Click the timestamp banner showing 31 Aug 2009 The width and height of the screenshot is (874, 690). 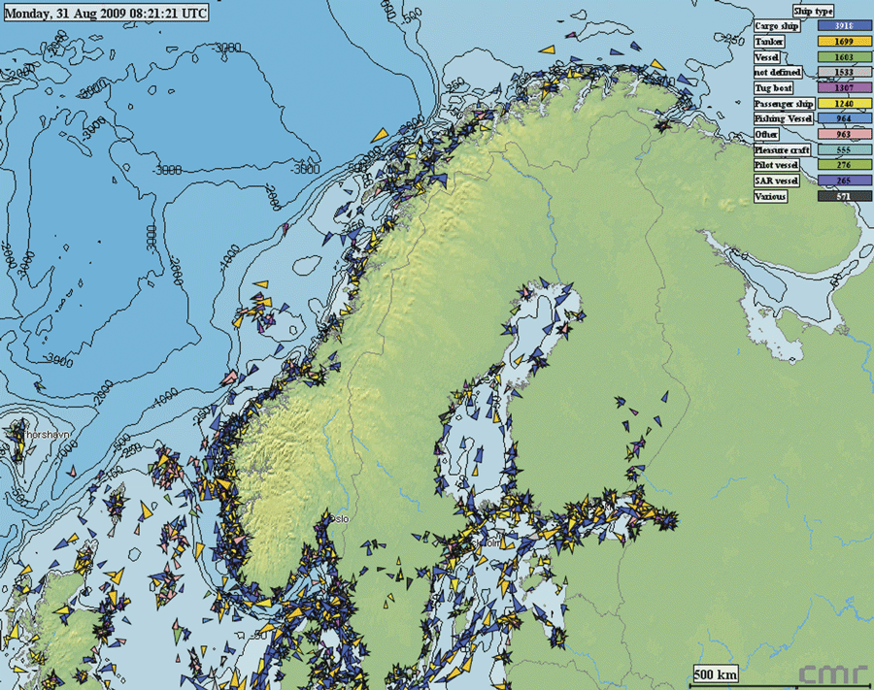(x=107, y=14)
